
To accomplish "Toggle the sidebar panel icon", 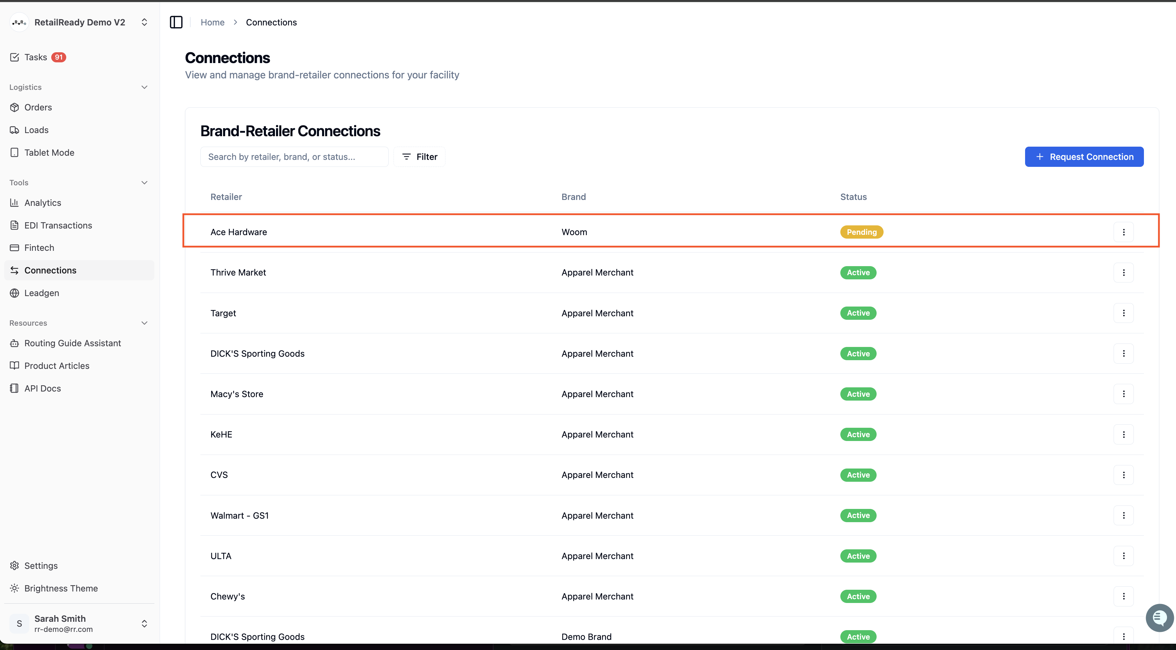I will pyautogui.click(x=176, y=22).
